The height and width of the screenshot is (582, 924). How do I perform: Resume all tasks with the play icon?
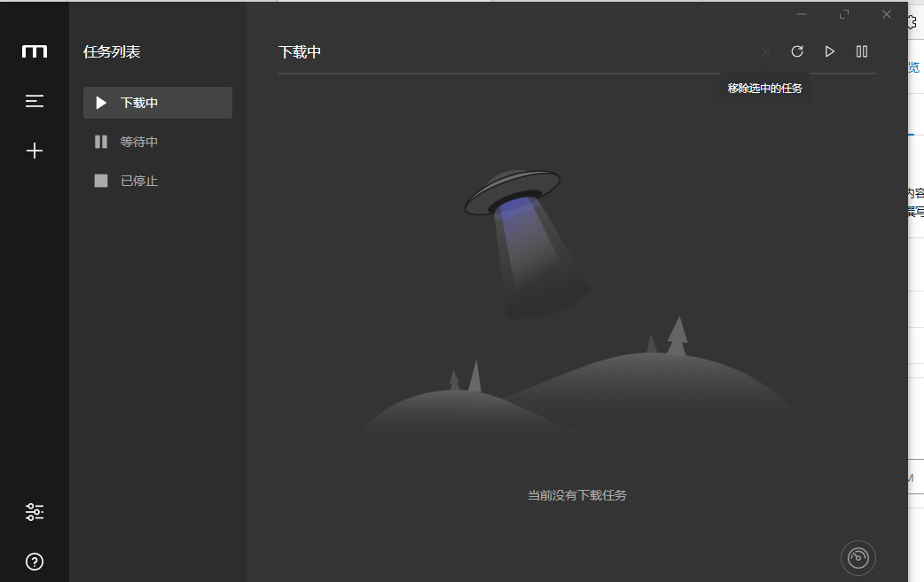[830, 51]
